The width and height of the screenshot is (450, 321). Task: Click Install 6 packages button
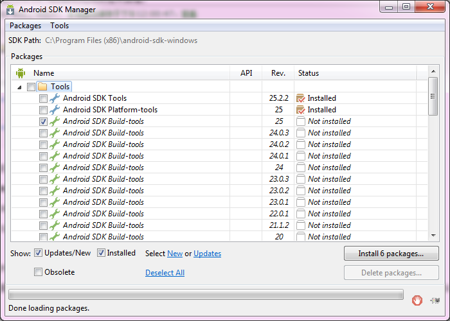tap(391, 254)
